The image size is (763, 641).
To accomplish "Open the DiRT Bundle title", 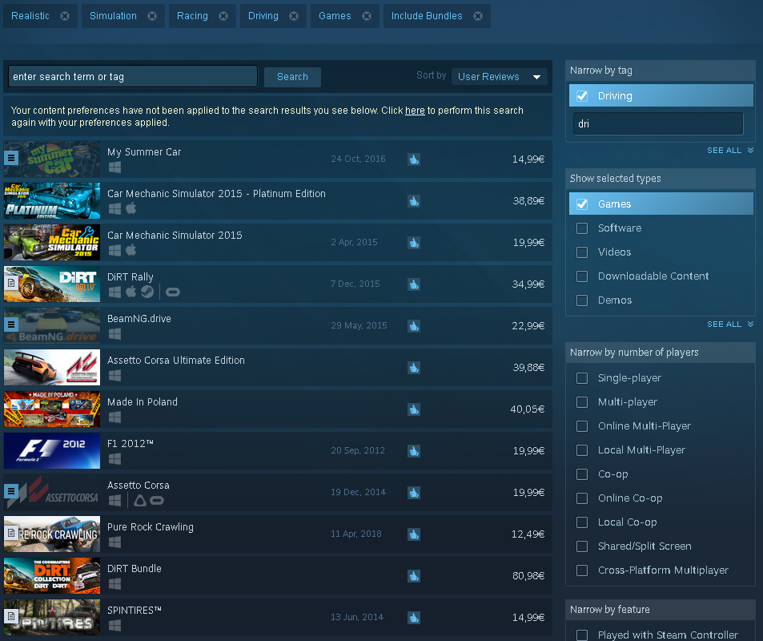I will click(x=135, y=568).
